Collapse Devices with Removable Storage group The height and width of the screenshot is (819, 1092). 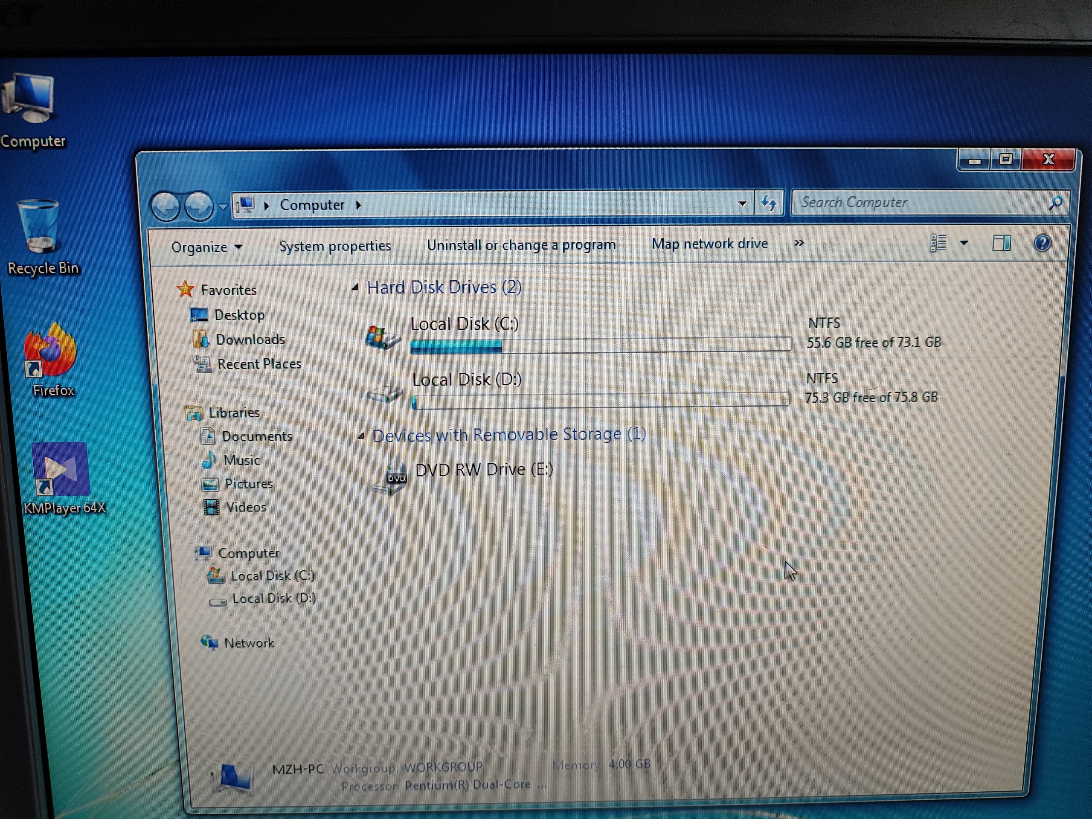[361, 436]
